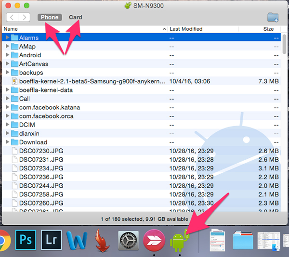This screenshot has height=257, width=289.
Task: Switch to the Phone storage tab
Action: (50, 17)
